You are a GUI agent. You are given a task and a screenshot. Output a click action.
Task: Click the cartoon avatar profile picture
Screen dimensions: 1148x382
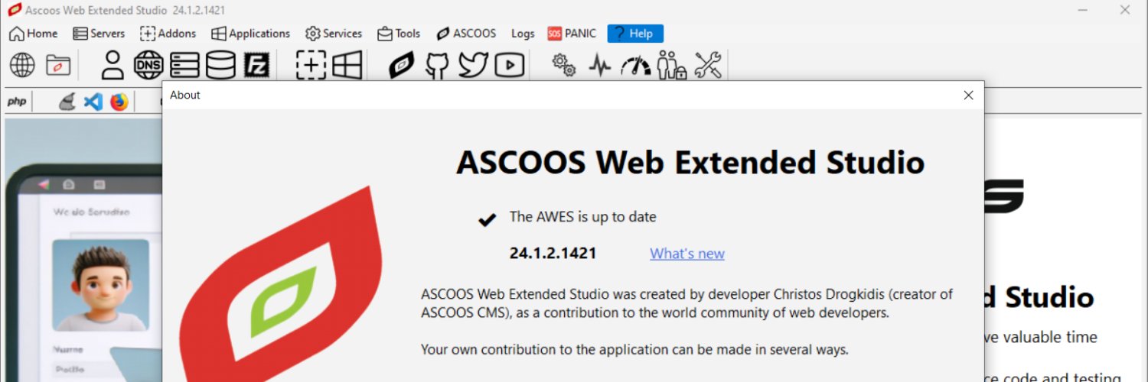[101, 285]
